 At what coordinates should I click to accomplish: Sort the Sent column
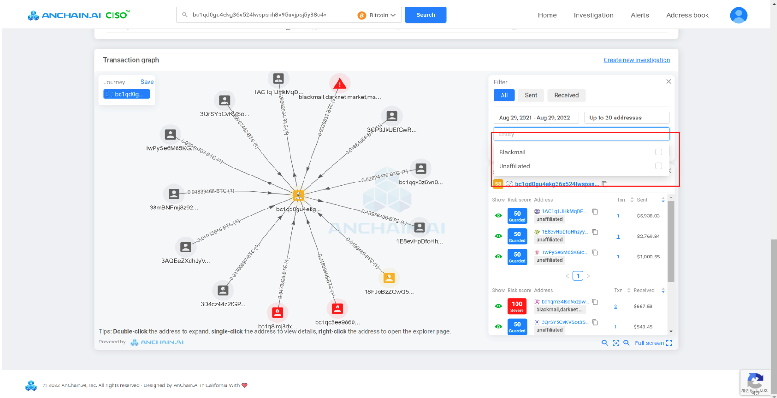[663, 200]
